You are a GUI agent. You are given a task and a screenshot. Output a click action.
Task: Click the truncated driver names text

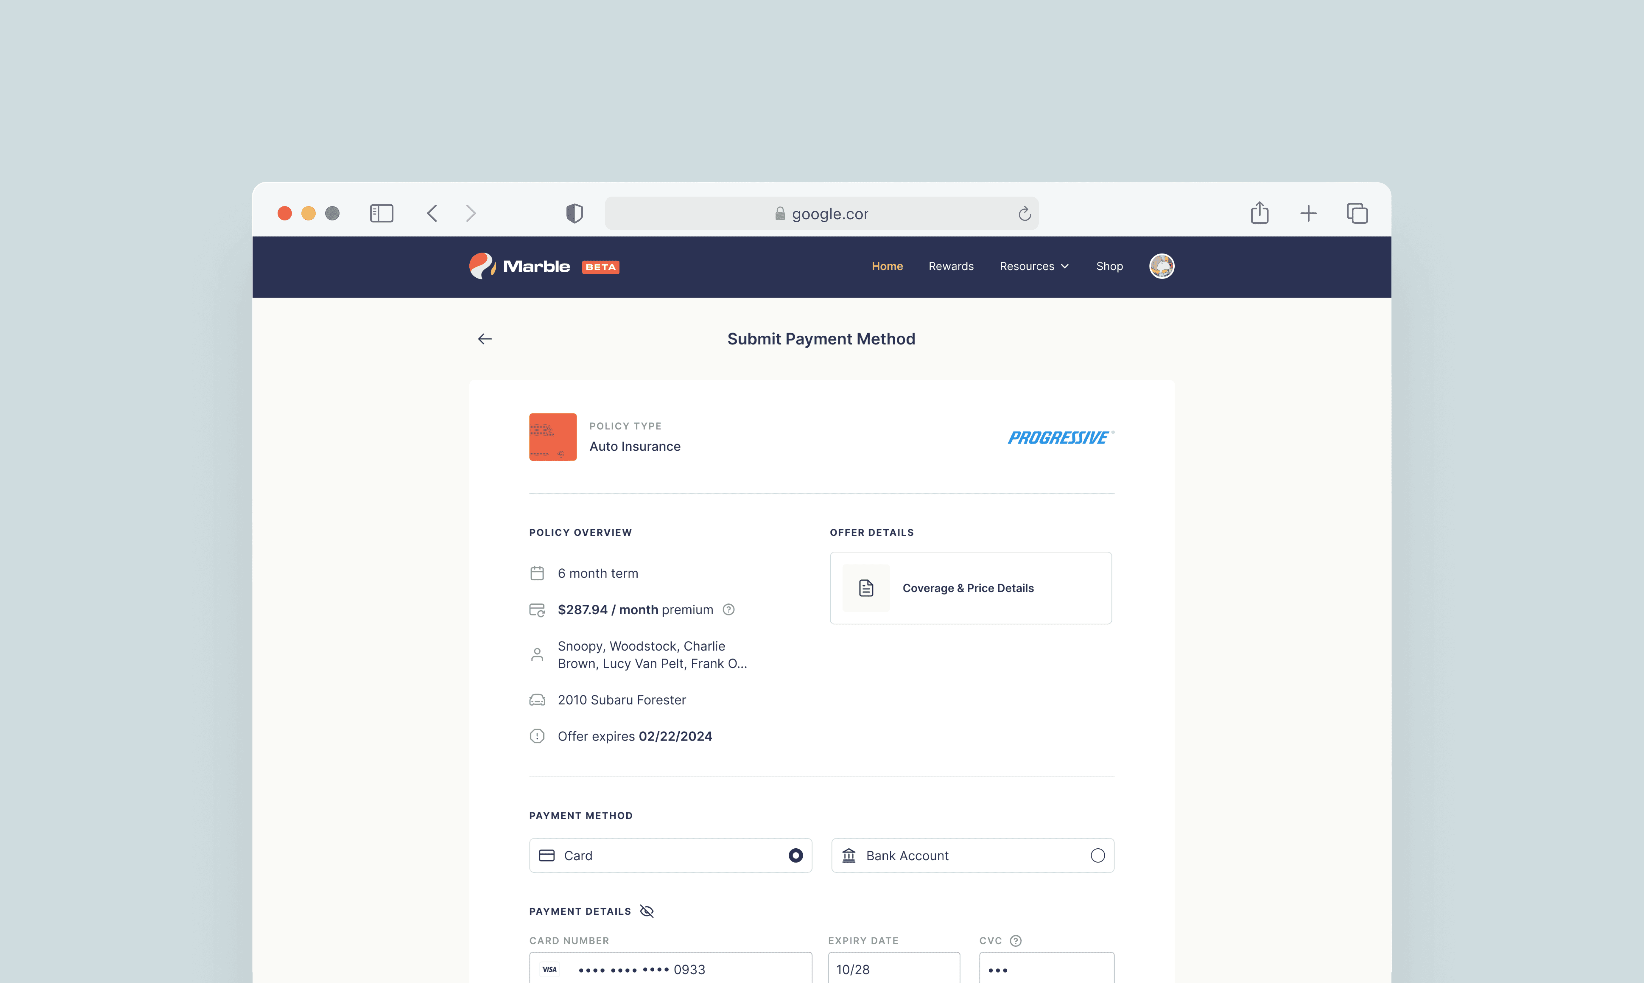tap(652, 654)
